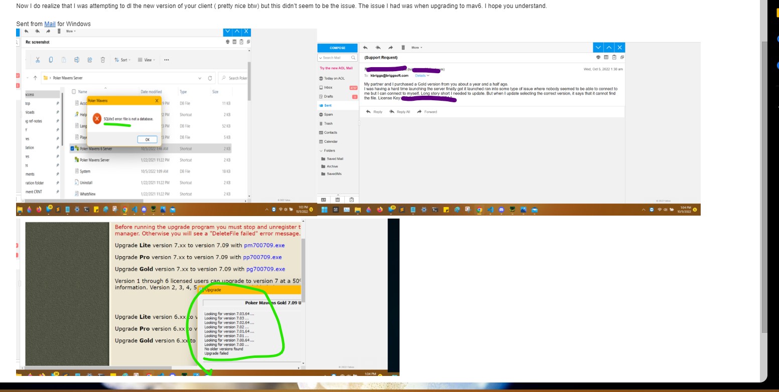The width and height of the screenshot is (779, 392).
Task: Tick the select-all checkbox beside Name header
Action: click(x=74, y=92)
